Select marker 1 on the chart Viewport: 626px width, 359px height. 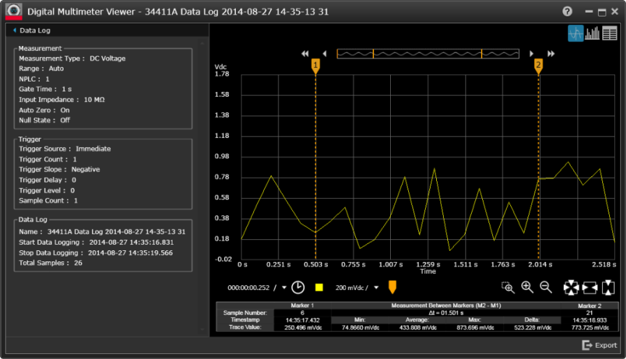[x=315, y=66]
